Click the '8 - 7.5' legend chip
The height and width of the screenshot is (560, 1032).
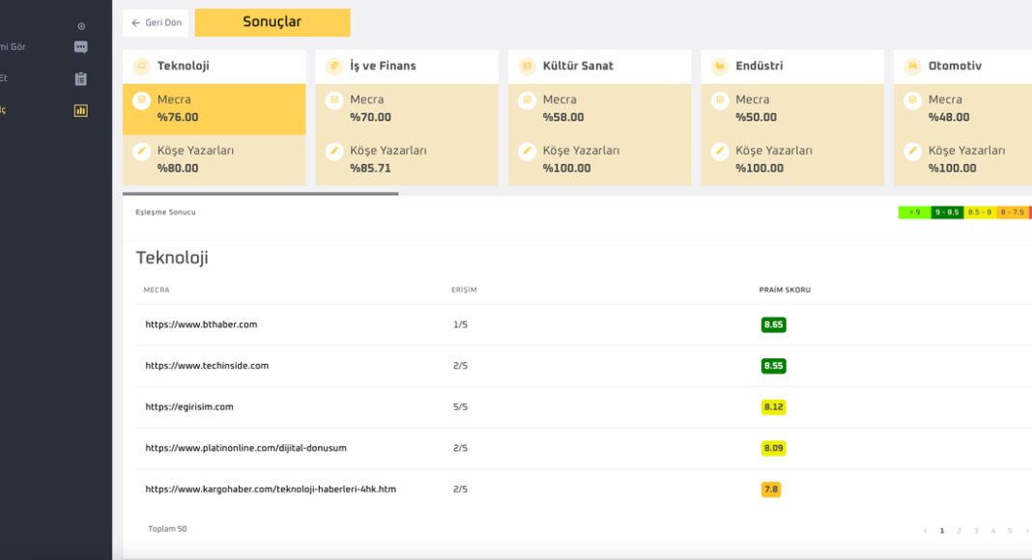[x=1013, y=212]
